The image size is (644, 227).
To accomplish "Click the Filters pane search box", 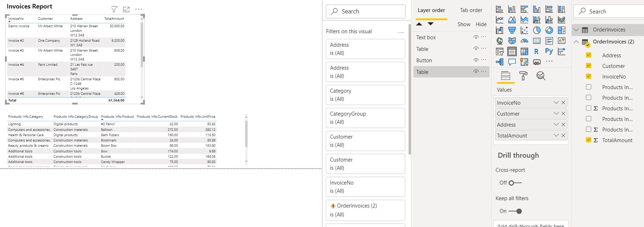I will pos(366,11).
